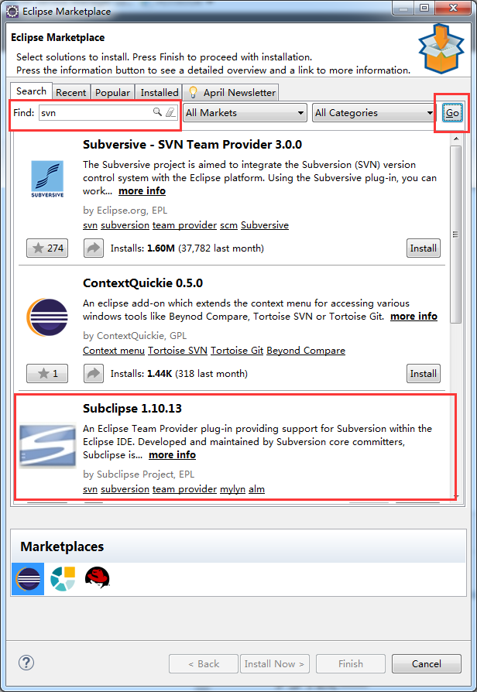Open the All Markets dropdown

[245, 112]
